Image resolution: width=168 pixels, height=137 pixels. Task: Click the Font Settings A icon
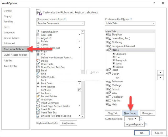pos(38,86)
